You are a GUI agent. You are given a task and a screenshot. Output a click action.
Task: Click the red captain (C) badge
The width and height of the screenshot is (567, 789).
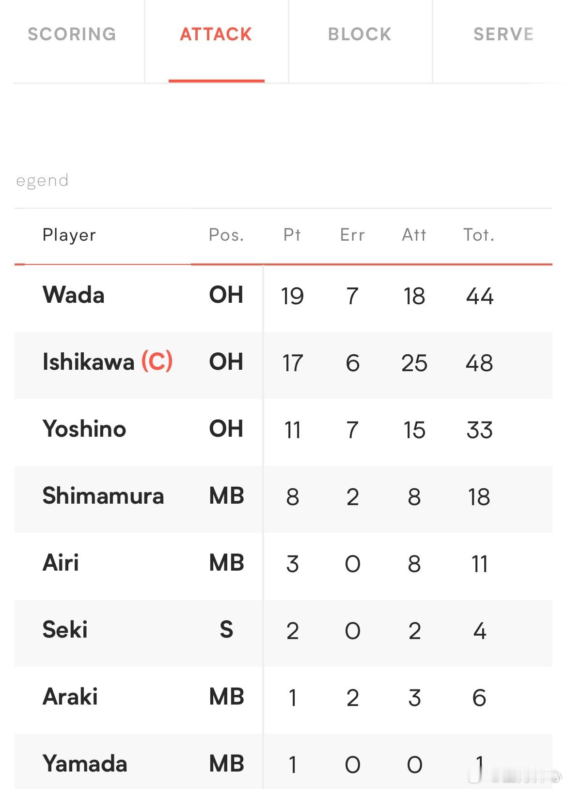[x=157, y=362]
